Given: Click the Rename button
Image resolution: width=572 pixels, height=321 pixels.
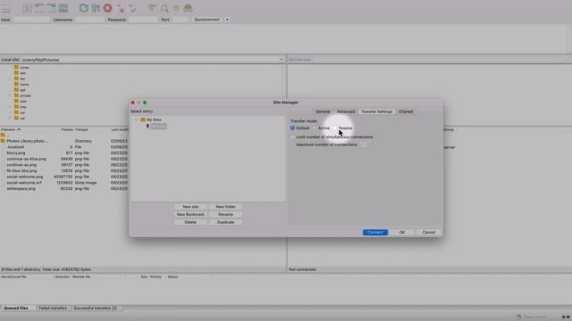Looking at the screenshot, I should pyautogui.click(x=225, y=214).
